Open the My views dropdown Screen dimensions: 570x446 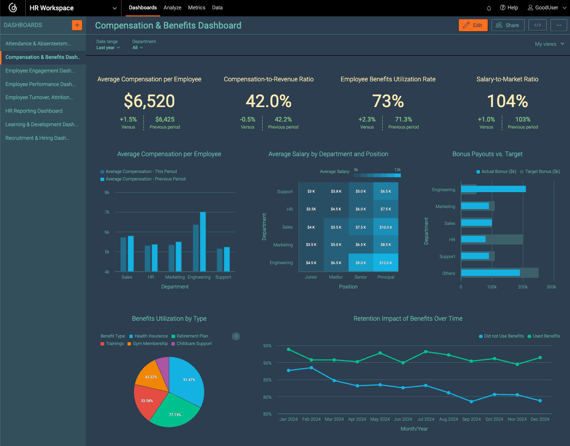click(x=549, y=43)
